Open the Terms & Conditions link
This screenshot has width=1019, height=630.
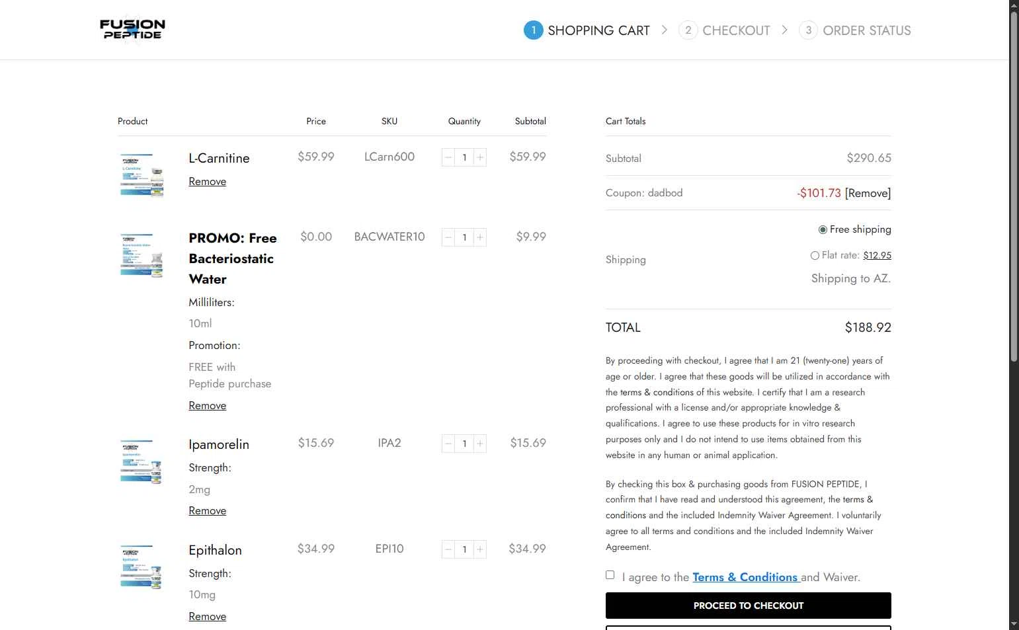click(x=745, y=577)
